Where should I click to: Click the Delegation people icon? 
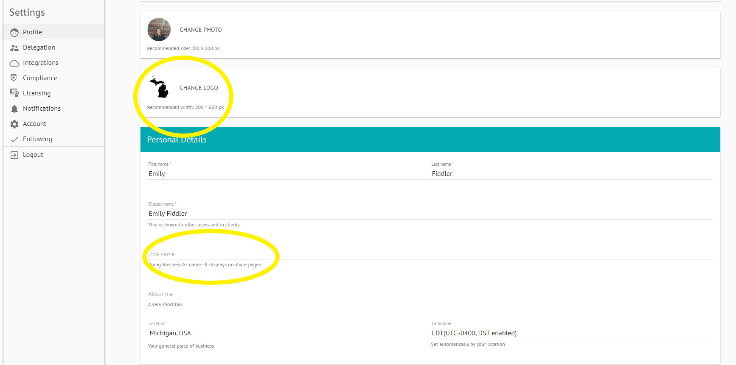(x=14, y=48)
